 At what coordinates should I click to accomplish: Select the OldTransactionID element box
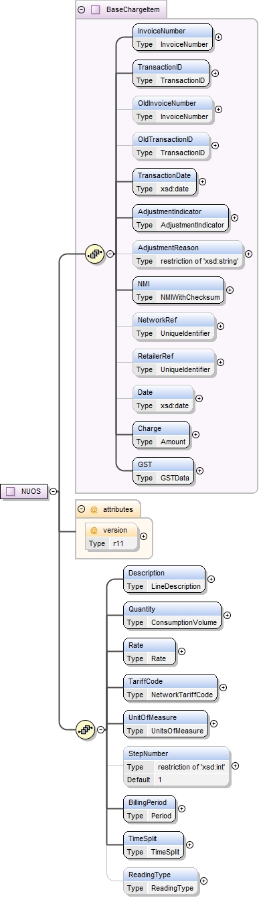click(171, 146)
